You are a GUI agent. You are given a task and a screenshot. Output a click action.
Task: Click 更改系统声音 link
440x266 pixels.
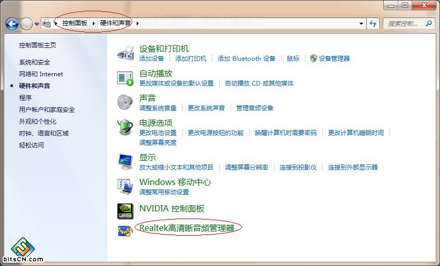[206, 108]
